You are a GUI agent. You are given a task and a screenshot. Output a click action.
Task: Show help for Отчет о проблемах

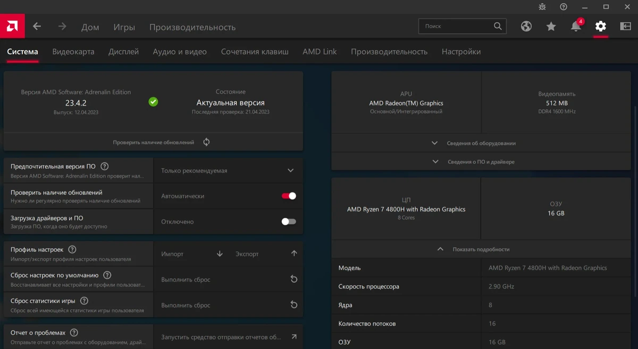(74, 333)
